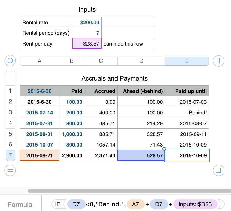Click the add rows handle

pyautogui.click(x=10, y=170)
